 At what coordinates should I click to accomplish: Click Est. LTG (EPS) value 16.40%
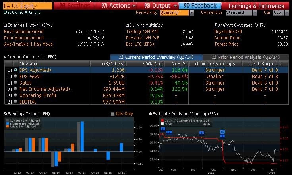pyautogui.click(x=187, y=44)
